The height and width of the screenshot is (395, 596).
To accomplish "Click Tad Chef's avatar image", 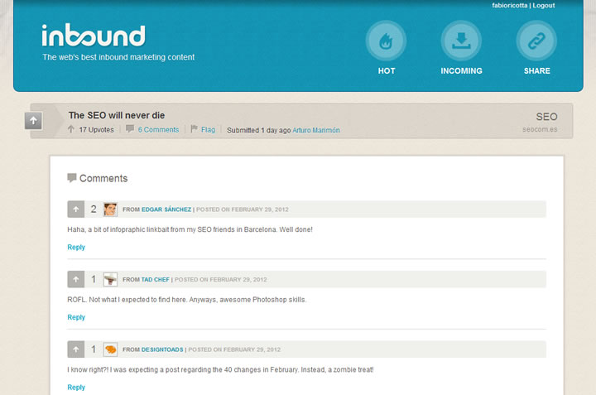I will (x=110, y=280).
